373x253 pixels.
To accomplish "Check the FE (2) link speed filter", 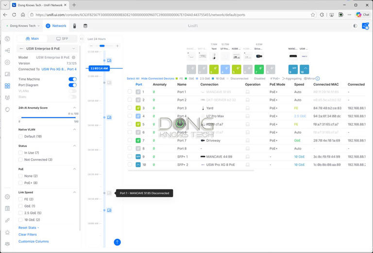I will click(20, 199).
